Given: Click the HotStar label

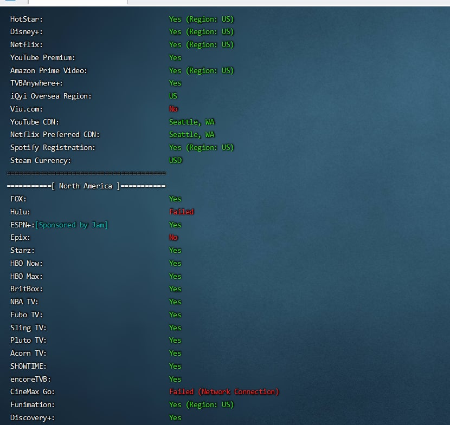Looking at the screenshot, I should pyautogui.click(x=27, y=19).
